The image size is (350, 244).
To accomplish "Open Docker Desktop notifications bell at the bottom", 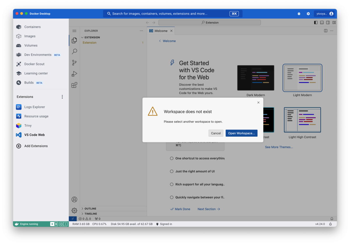I will [x=330, y=224].
